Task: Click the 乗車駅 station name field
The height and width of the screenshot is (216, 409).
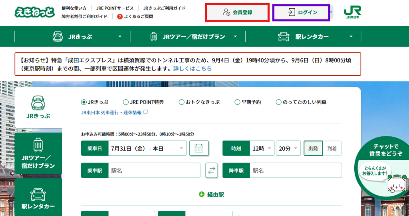Action: point(154,171)
